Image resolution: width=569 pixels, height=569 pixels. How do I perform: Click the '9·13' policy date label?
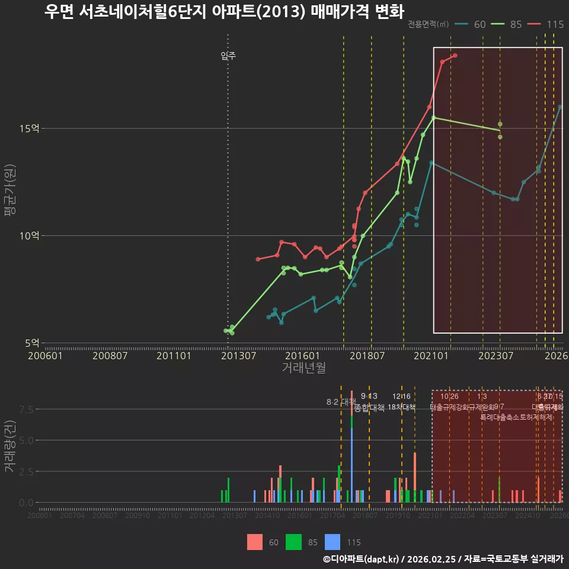[369, 397]
